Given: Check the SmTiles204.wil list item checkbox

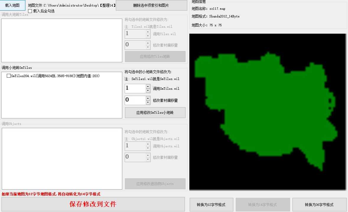Looking at the screenshot, I should coord(9,76).
